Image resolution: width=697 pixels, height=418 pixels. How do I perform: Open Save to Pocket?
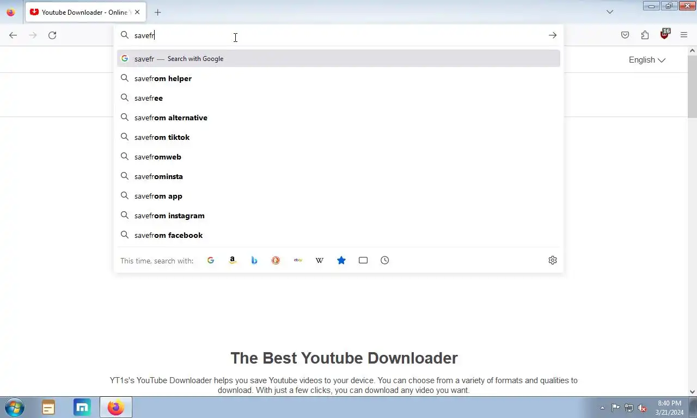(625, 35)
